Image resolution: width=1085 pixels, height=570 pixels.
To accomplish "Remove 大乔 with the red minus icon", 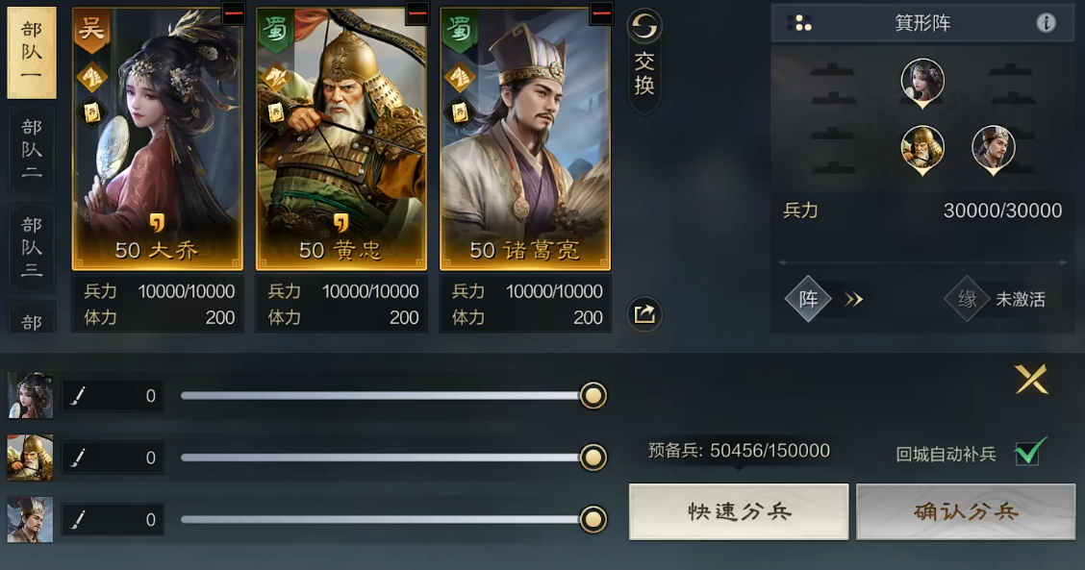I will [234, 13].
